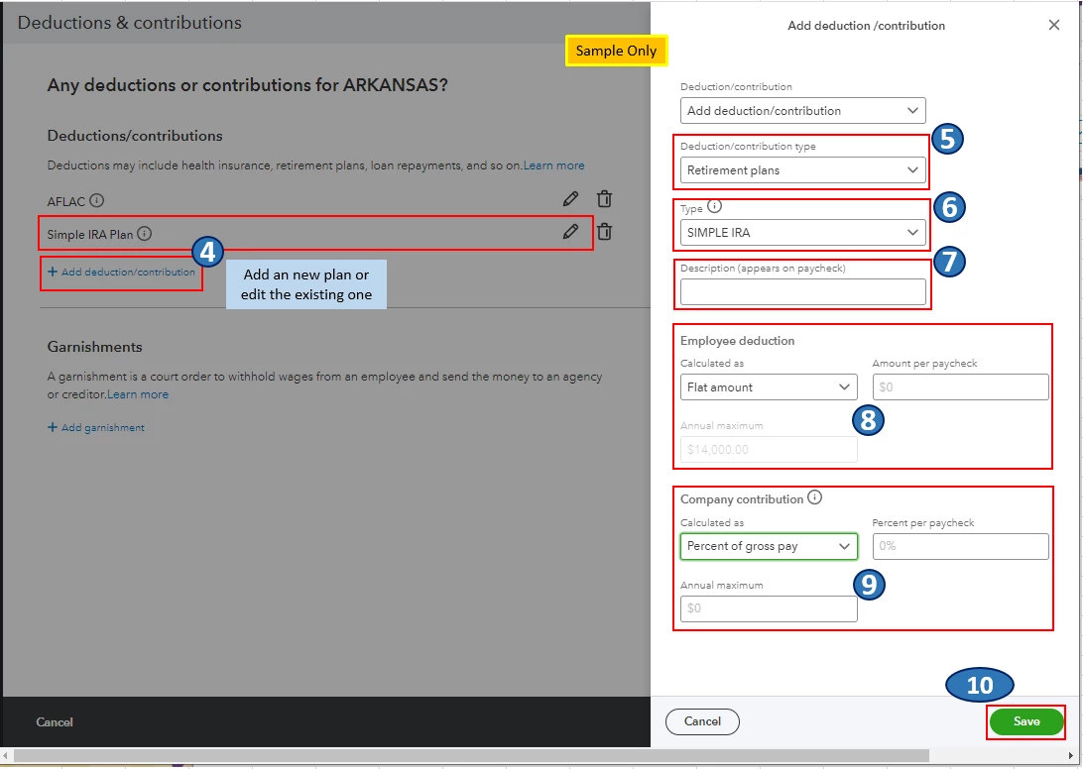The width and height of the screenshot is (1083, 769).
Task: Delete the AFLAC deduction with trash icon
Action: click(604, 199)
